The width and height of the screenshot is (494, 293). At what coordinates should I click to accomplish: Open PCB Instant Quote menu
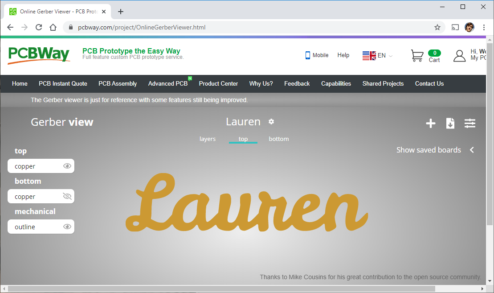tap(63, 83)
